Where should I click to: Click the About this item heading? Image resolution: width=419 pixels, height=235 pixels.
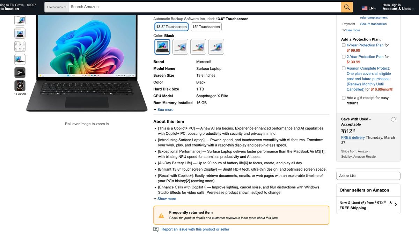169,122
